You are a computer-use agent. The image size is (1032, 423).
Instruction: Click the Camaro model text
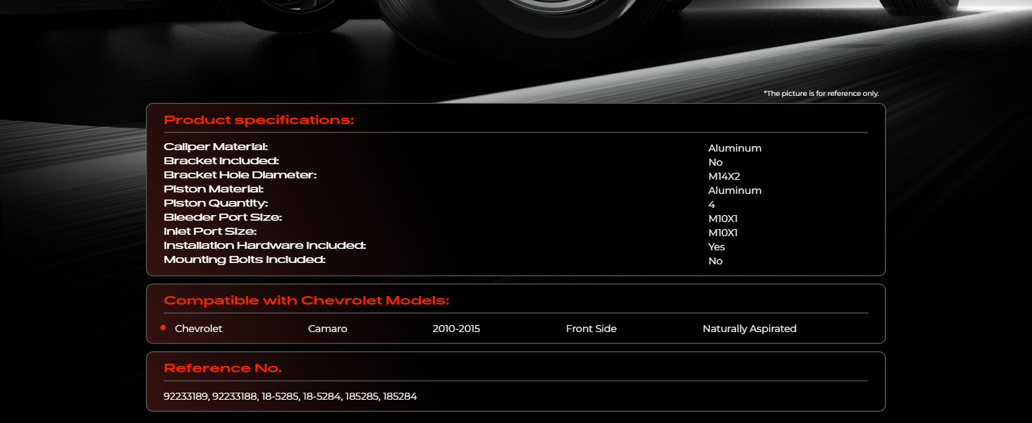coord(328,329)
